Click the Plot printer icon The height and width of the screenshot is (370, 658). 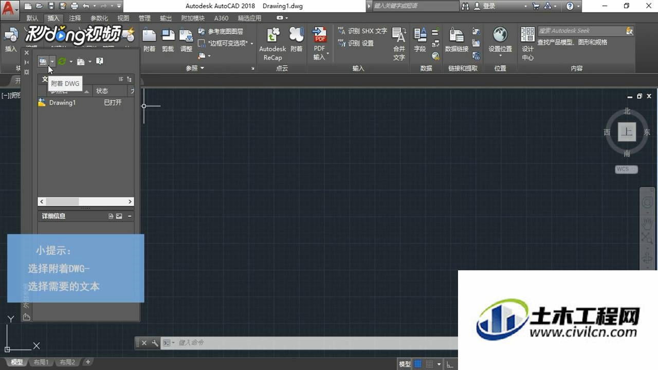(x=75, y=6)
